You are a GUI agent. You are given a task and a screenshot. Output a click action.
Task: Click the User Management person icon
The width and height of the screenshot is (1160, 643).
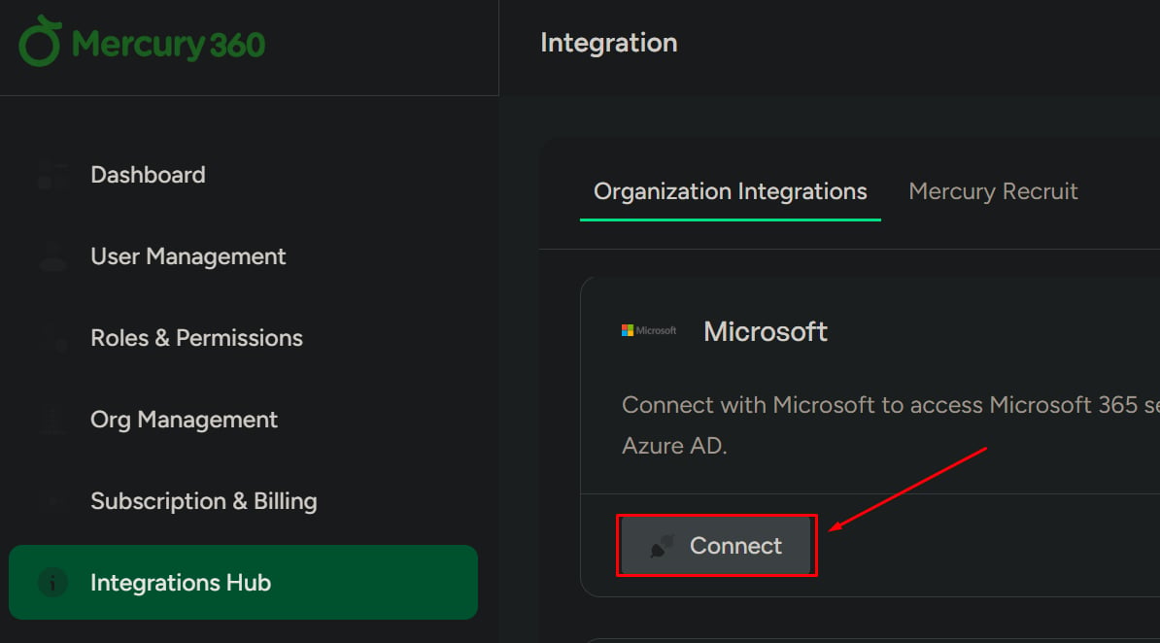(52, 256)
